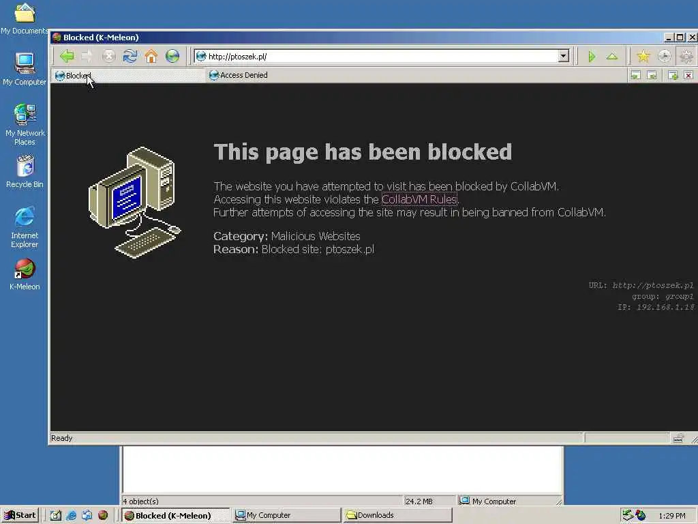
Task: Click the IP: 192.168.1.18 text
Action: (656, 307)
